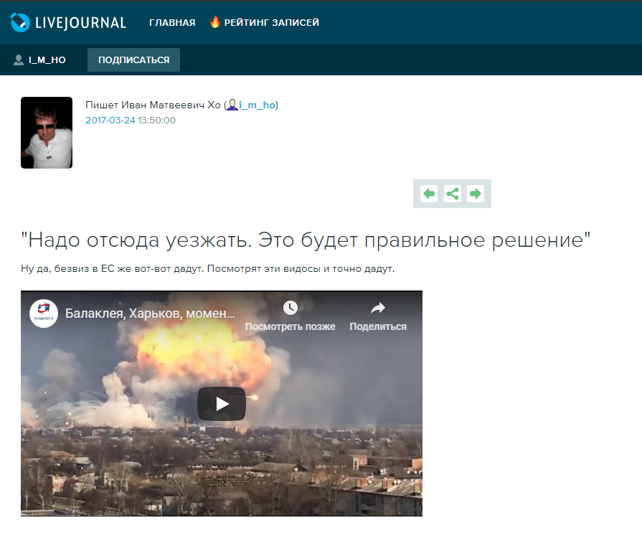Open the video title "Балаклея, Харьков"
This screenshot has width=642, height=533.
151,313
